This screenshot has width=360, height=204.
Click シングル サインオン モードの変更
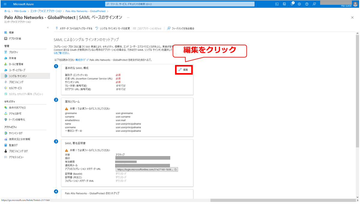(x=113, y=28)
